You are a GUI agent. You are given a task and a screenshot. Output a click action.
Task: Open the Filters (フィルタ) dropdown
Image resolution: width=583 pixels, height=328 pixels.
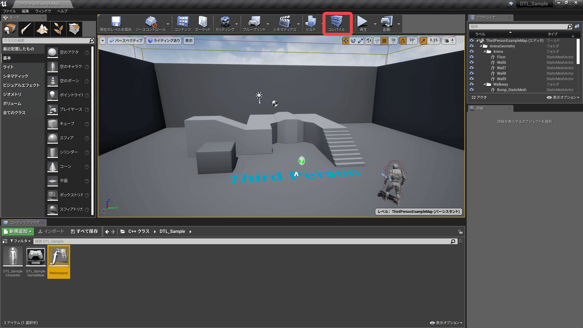click(x=20, y=241)
